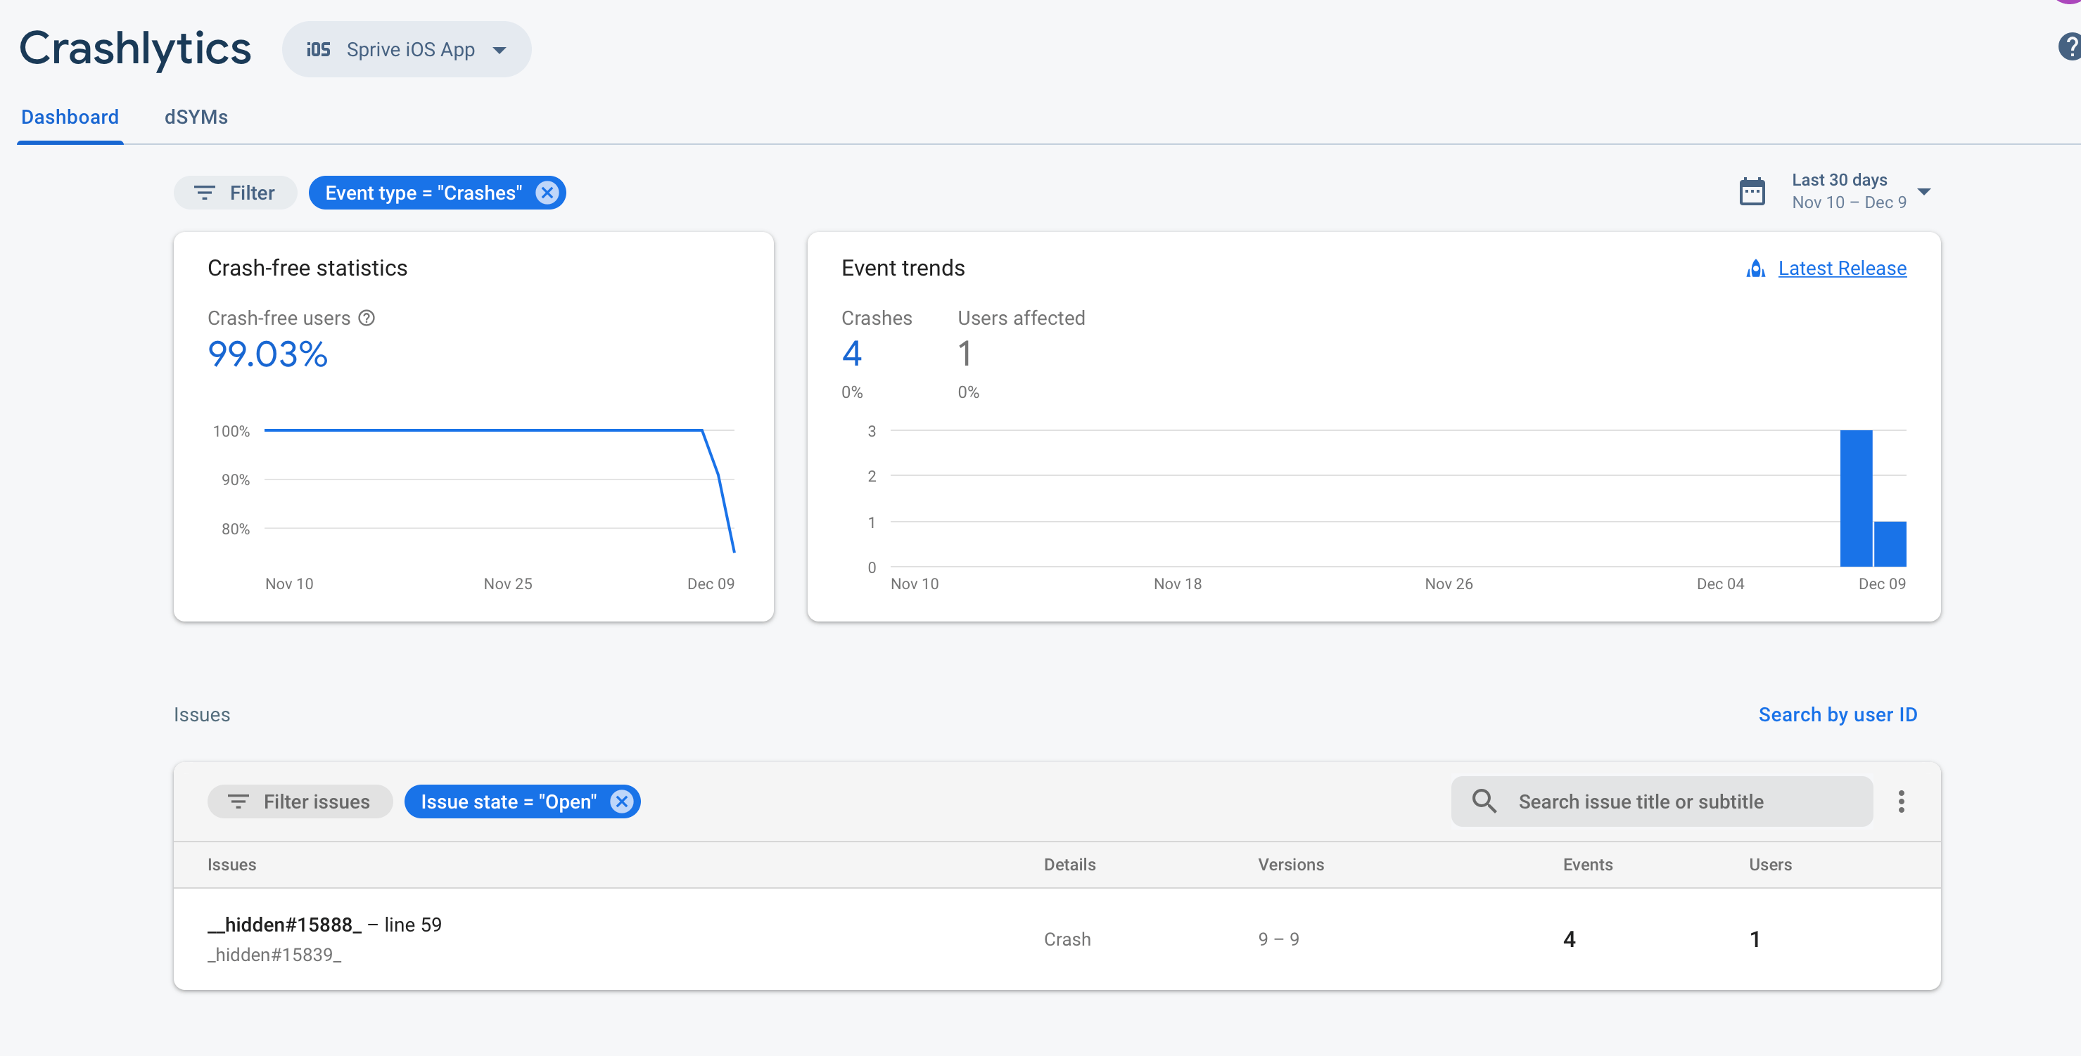2081x1056 pixels.
Task: Click the search magnifier icon
Action: point(1484,801)
